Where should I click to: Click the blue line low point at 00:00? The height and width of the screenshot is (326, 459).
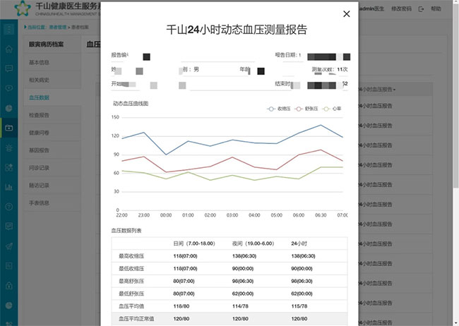click(166, 155)
